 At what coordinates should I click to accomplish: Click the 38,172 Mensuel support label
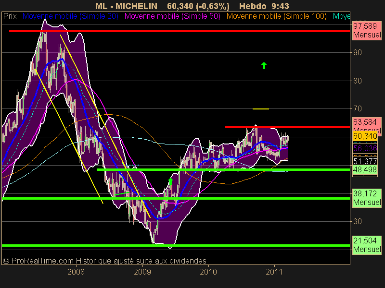(x=367, y=198)
